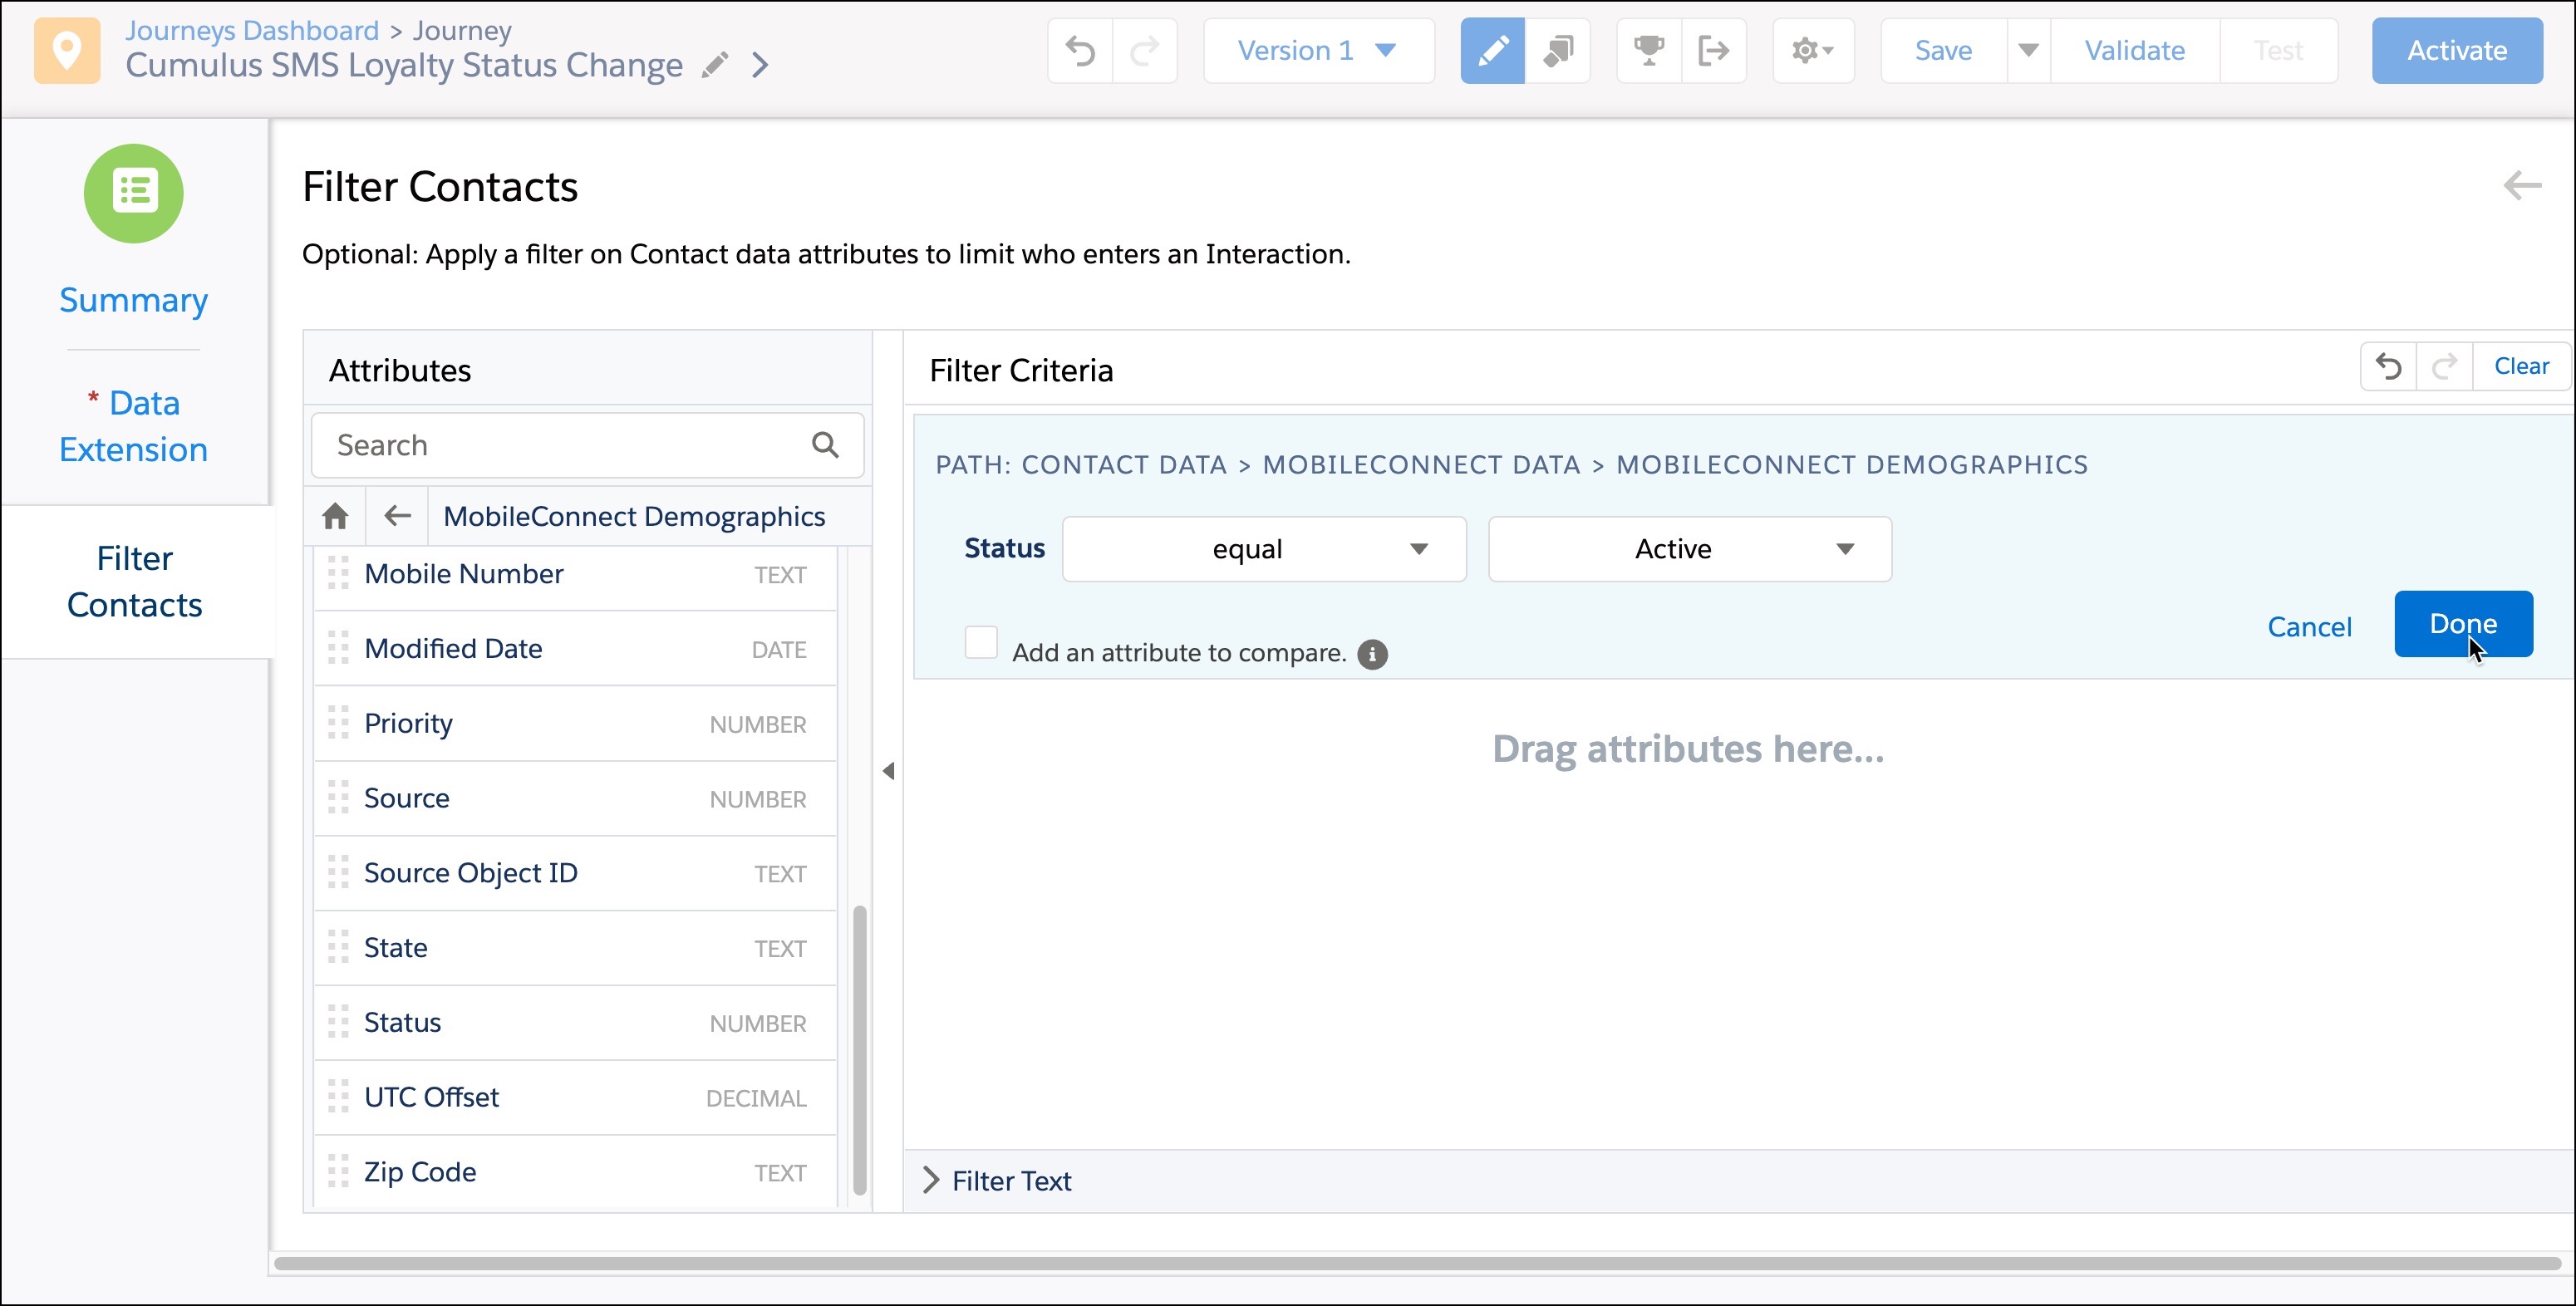Open the equal operator dropdown
The height and width of the screenshot is (1306, 2576).
click(1263, 549)
